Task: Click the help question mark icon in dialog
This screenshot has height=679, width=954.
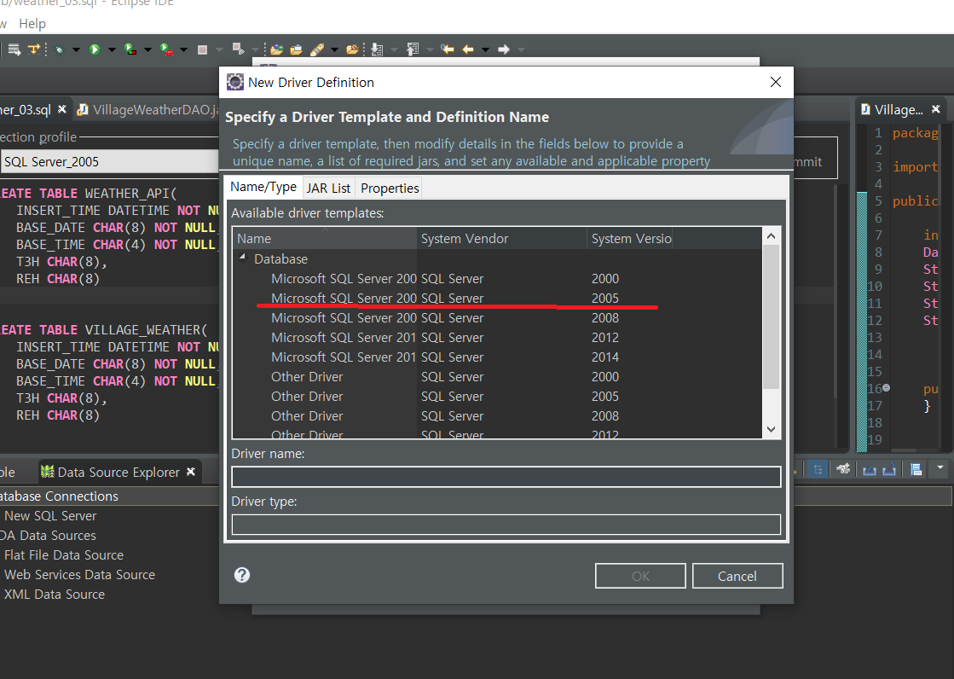Action: click(242, 575)
